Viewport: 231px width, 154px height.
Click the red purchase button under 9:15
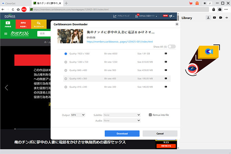(166, 146)
